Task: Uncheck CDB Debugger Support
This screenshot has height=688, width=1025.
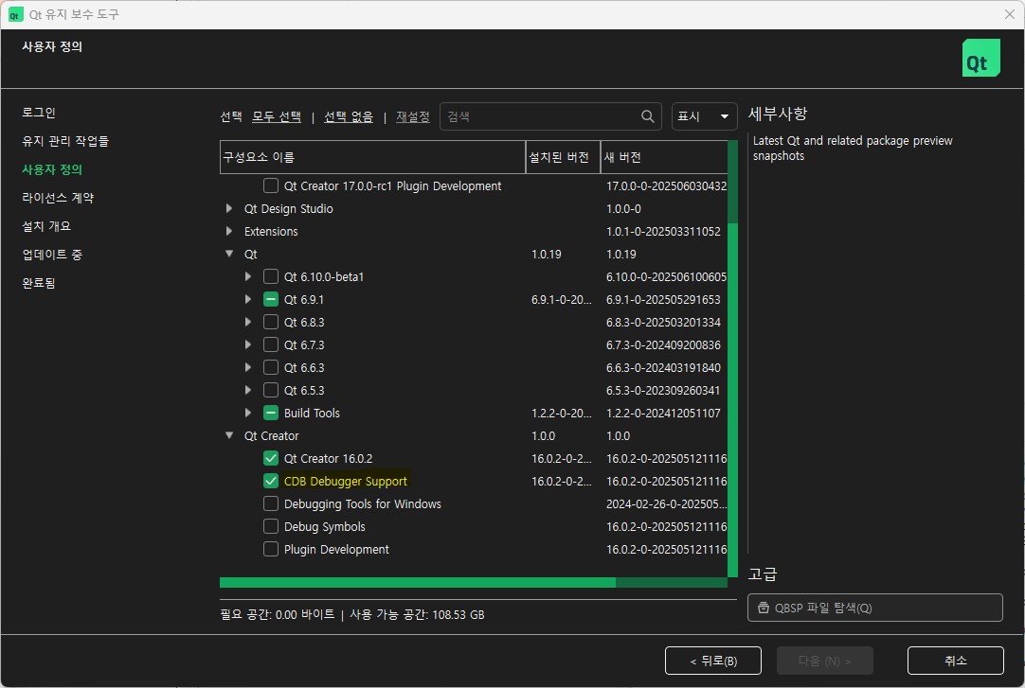Action: coord(271,481)
